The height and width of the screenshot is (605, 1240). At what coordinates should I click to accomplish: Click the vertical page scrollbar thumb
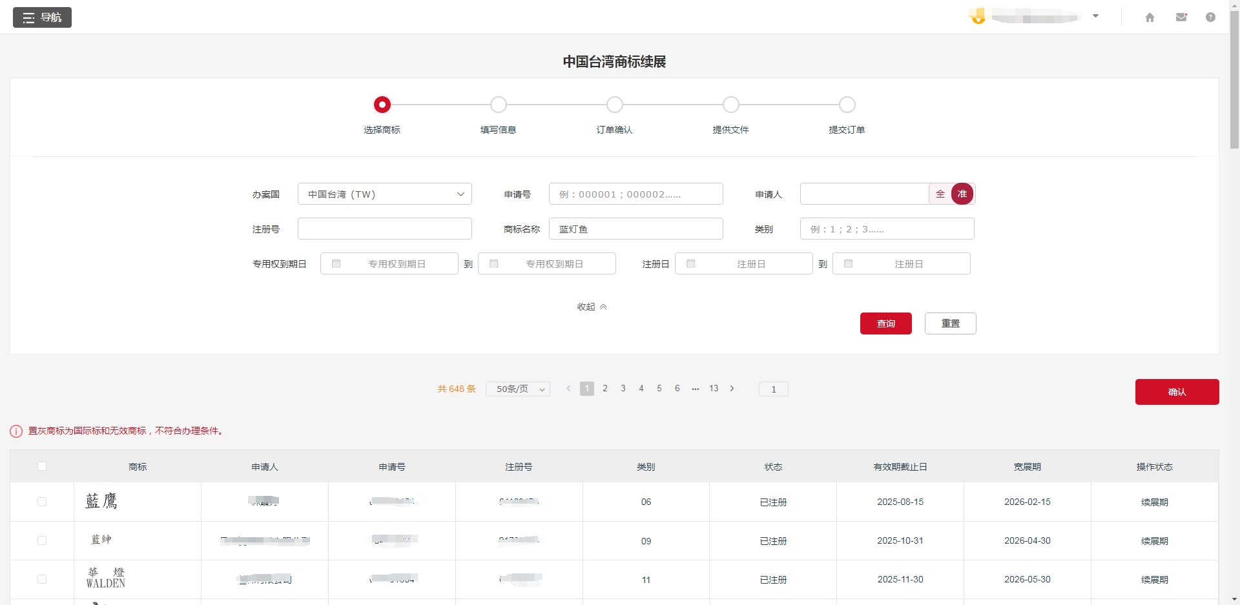[1234, 79]
